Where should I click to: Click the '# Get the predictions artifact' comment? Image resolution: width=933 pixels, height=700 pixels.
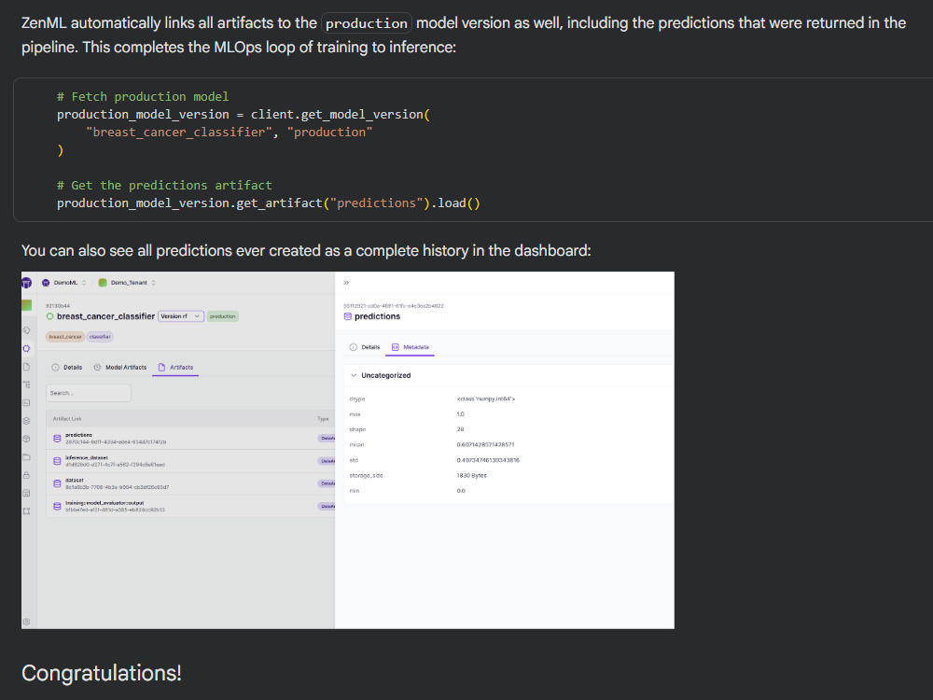pos(164,185)
